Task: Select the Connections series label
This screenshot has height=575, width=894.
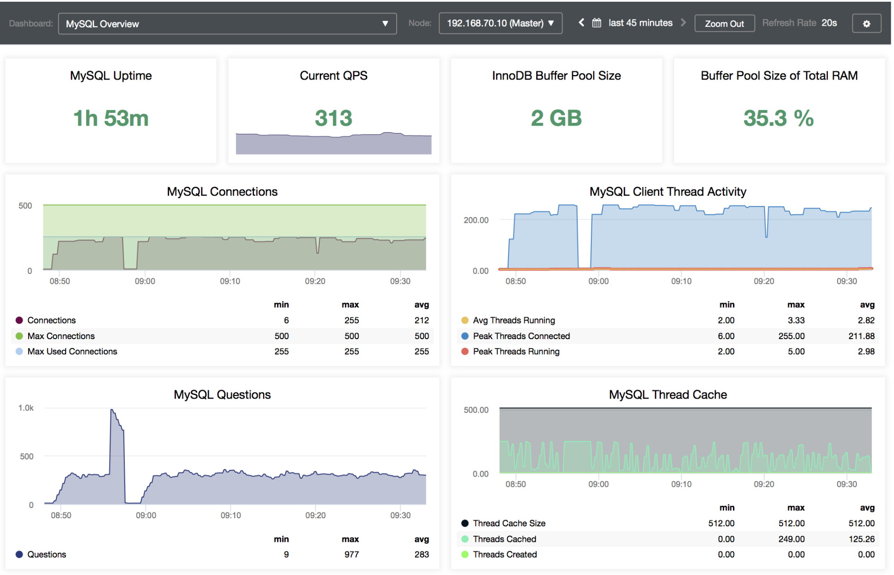Action: coord(51,320)
